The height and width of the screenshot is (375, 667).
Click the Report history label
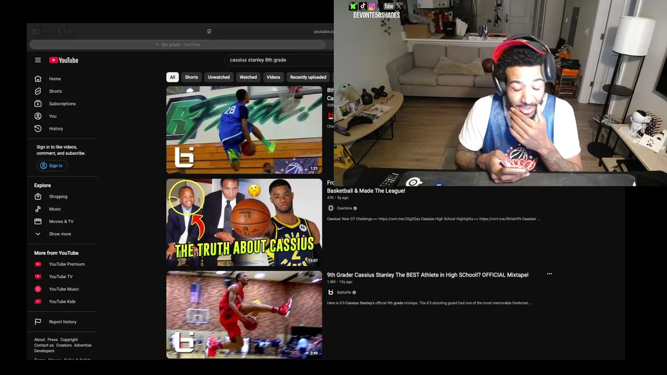[63, 322]
